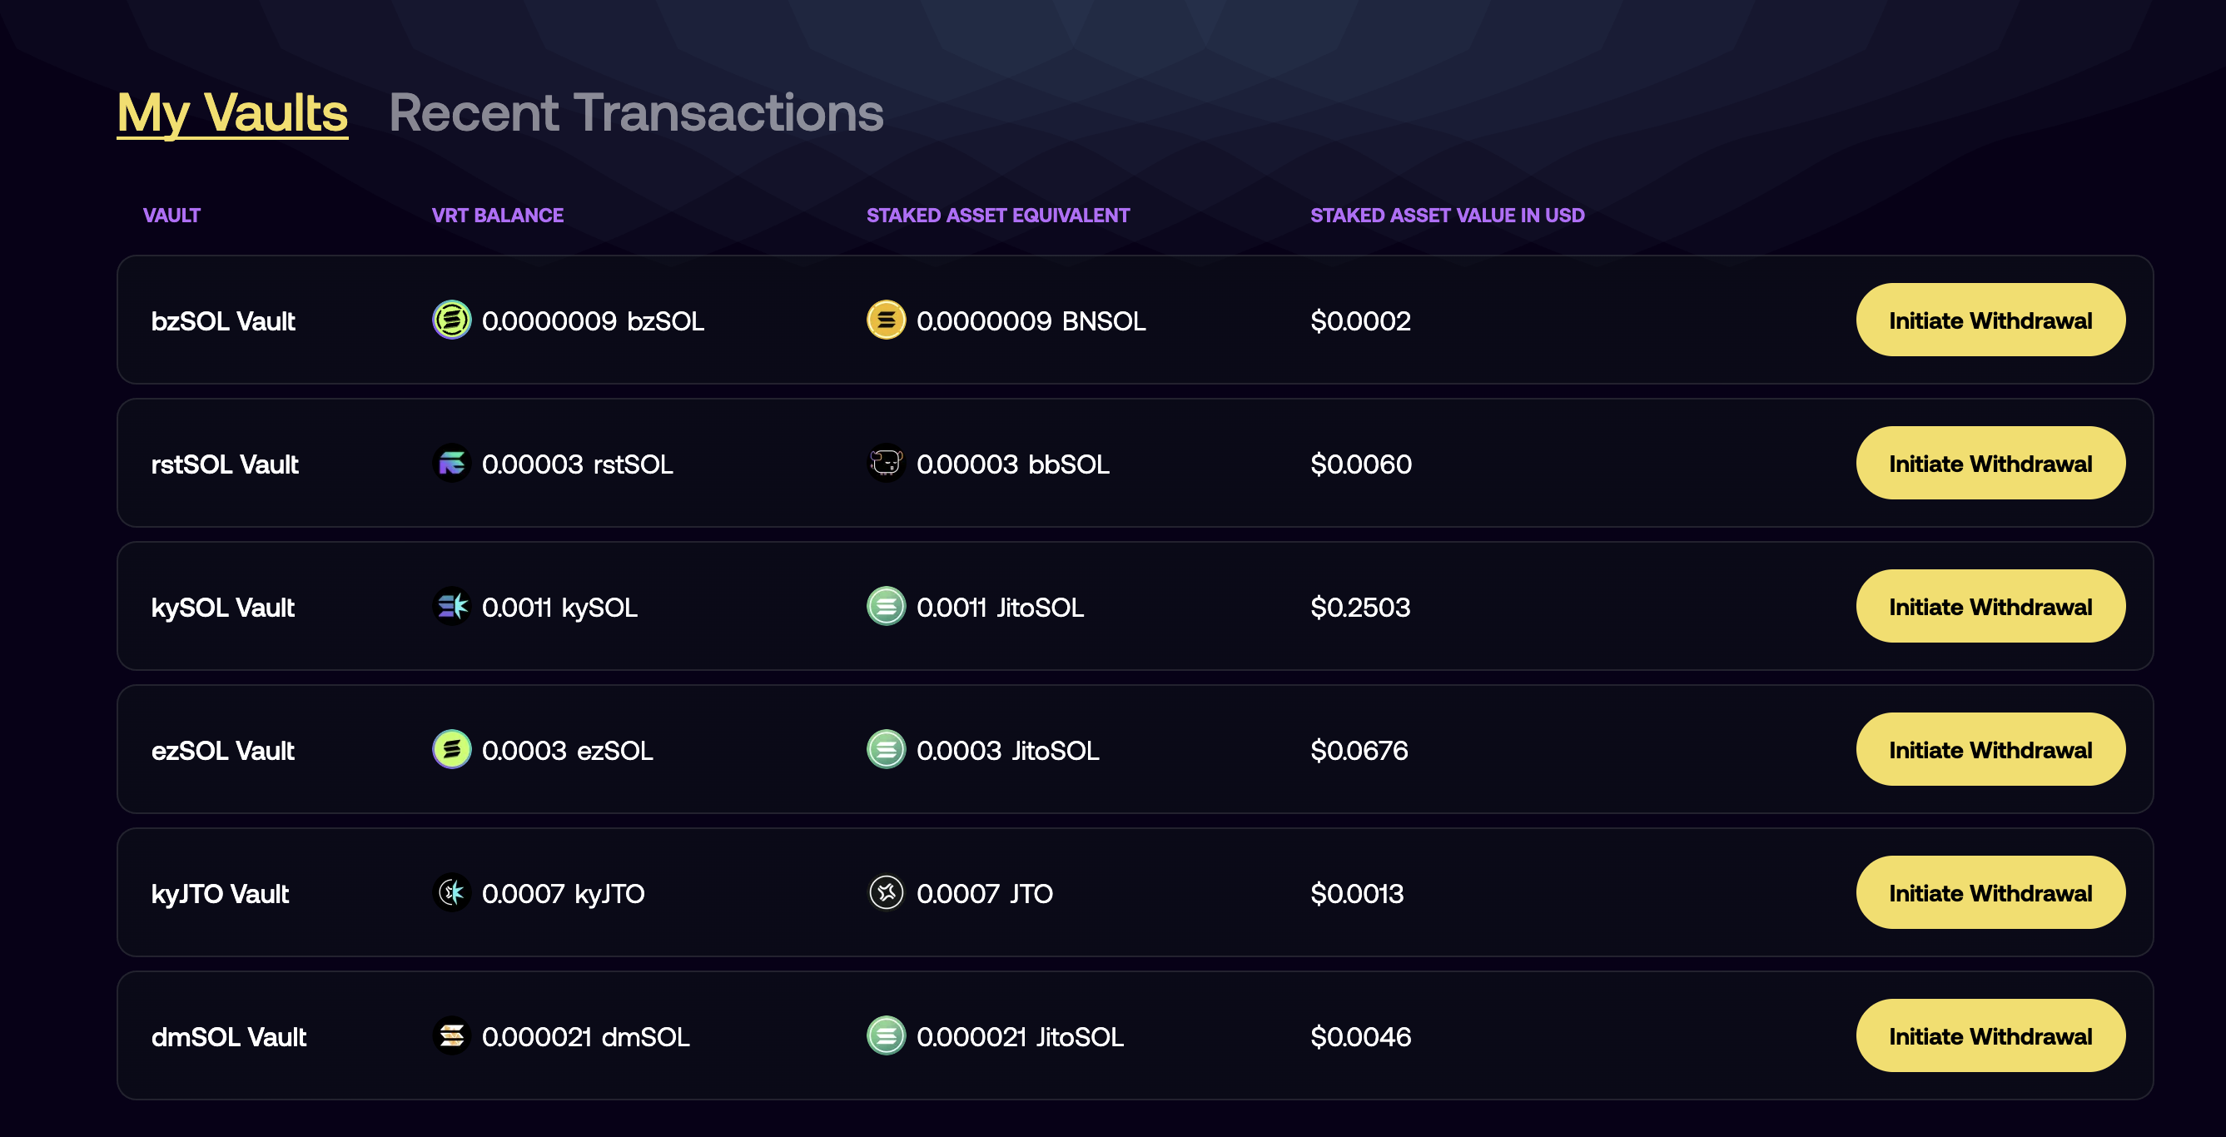Open the My Vaults tab

pyautogui.click(x=232, y=113)
